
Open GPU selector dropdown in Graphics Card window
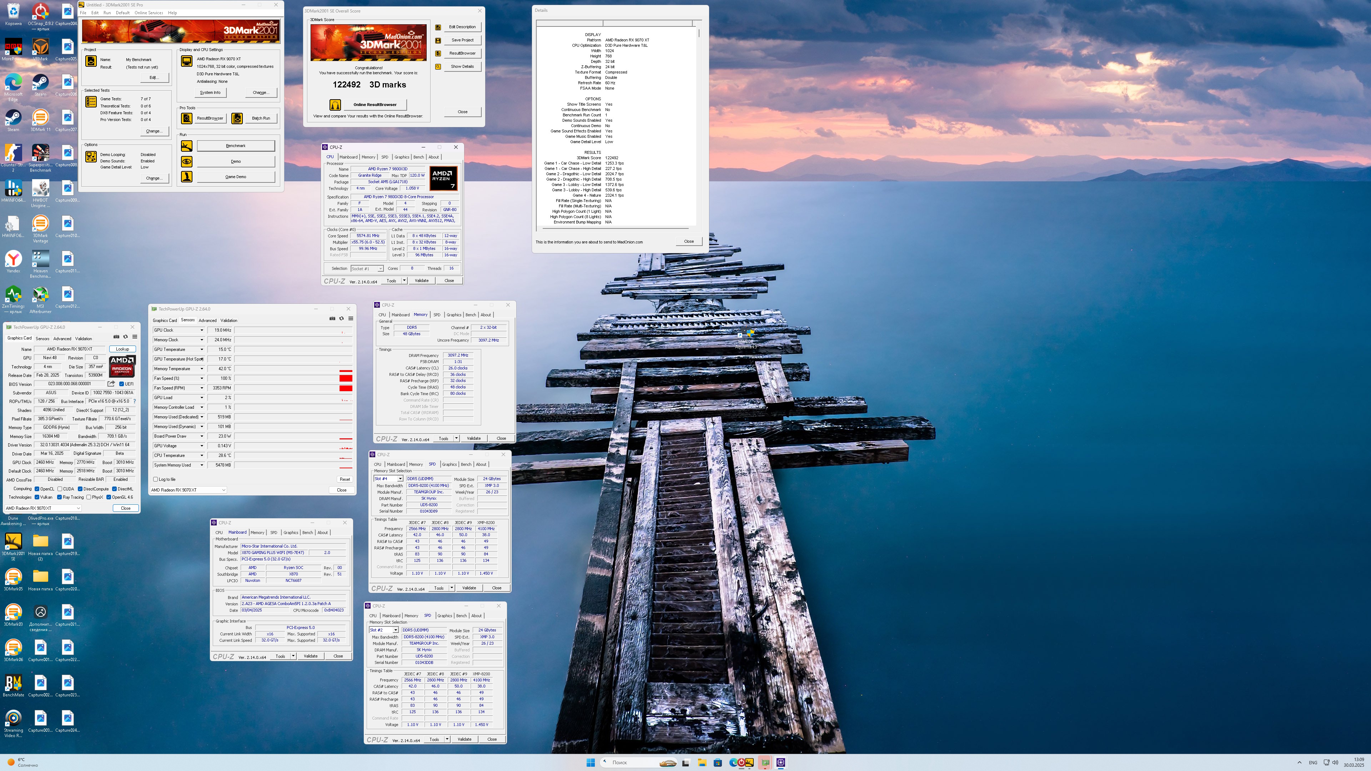click(43, 508)
